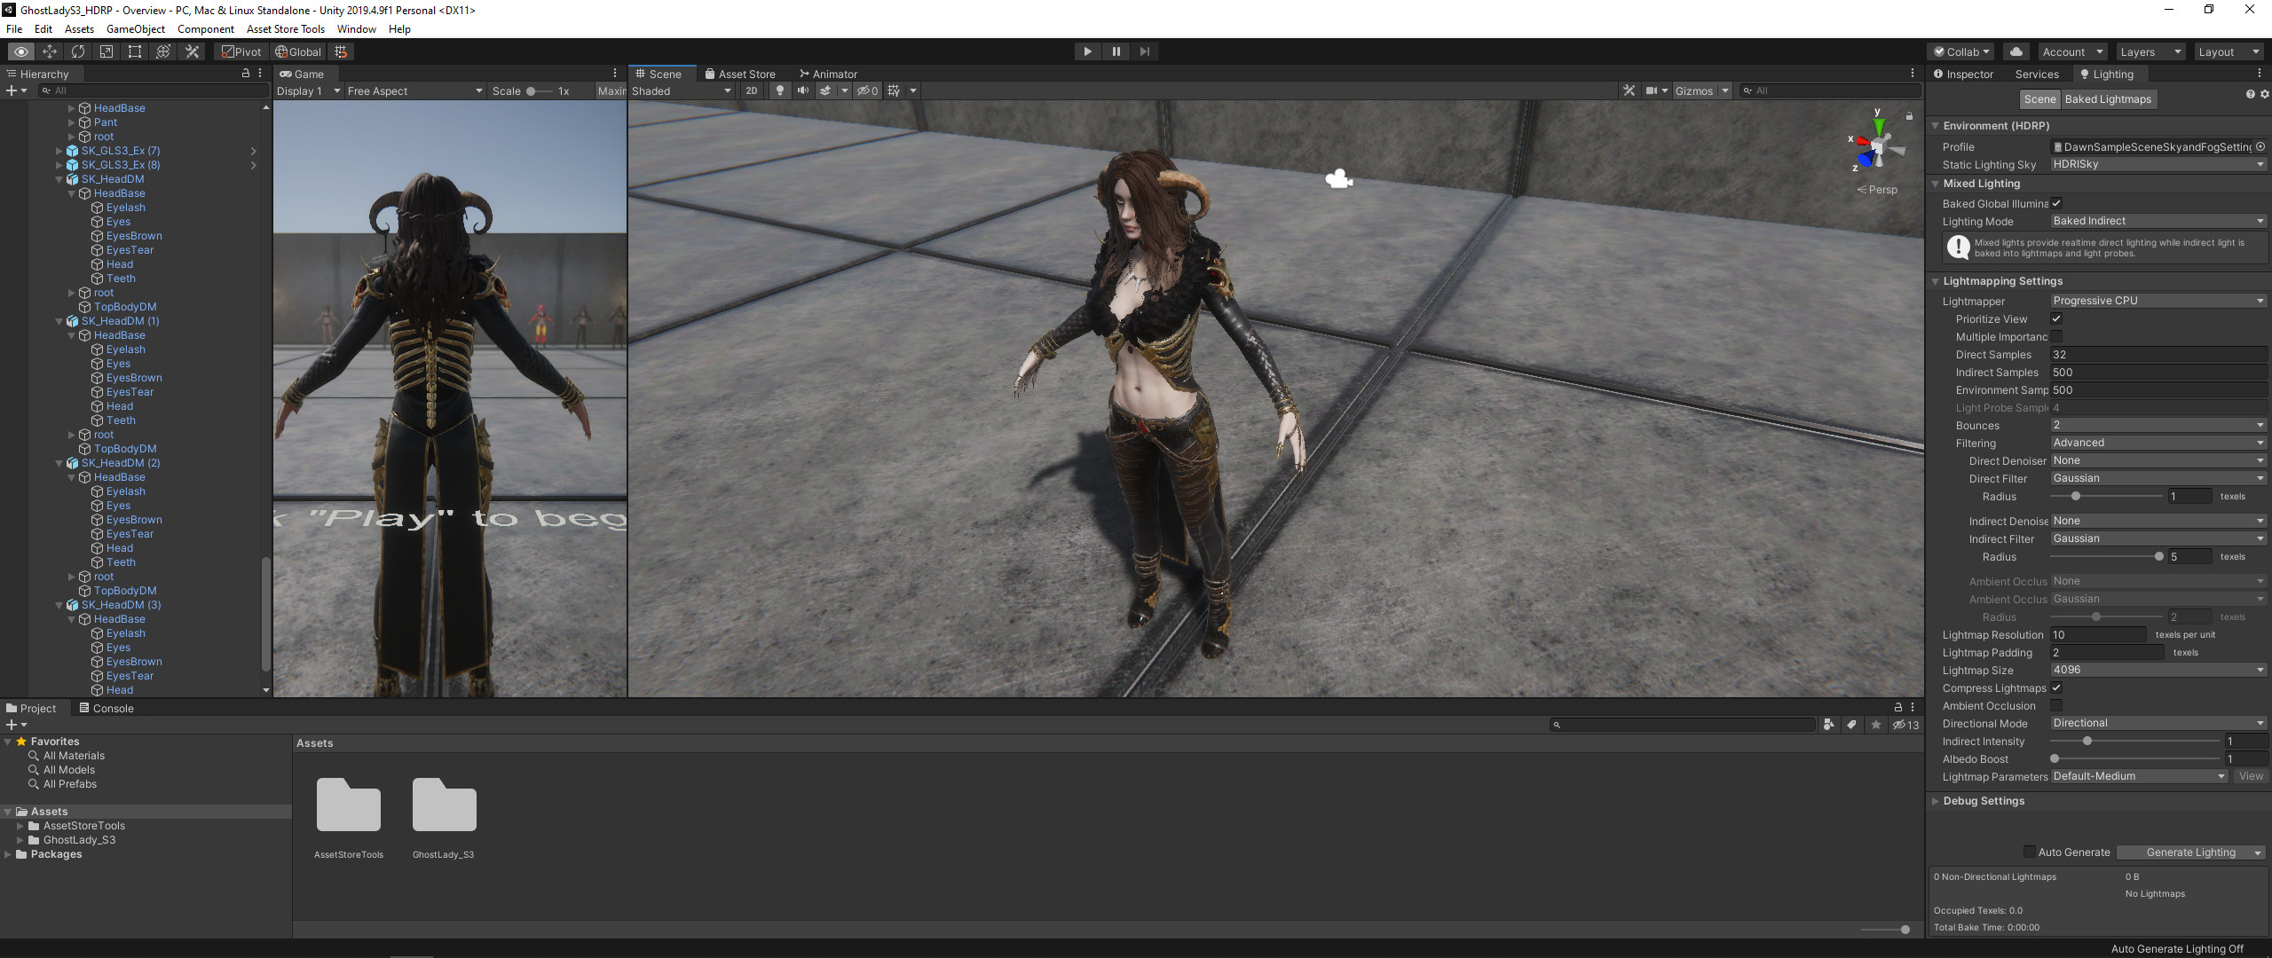
Task: Pause the game playback
Action: [1116, 51]
